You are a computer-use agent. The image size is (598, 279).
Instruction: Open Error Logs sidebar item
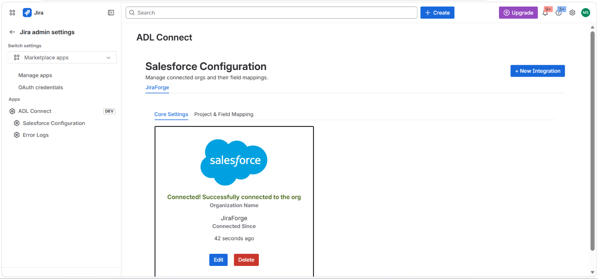point(36,135)
